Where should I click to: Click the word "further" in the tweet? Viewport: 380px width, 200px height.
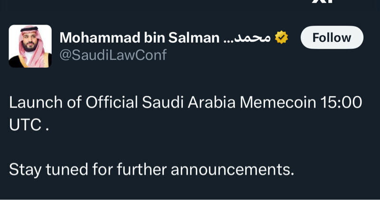point(138,169)
